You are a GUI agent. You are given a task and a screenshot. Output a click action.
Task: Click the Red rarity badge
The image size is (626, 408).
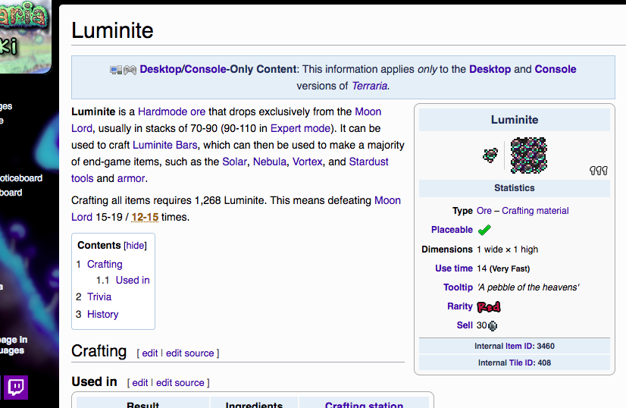point(489,306)
